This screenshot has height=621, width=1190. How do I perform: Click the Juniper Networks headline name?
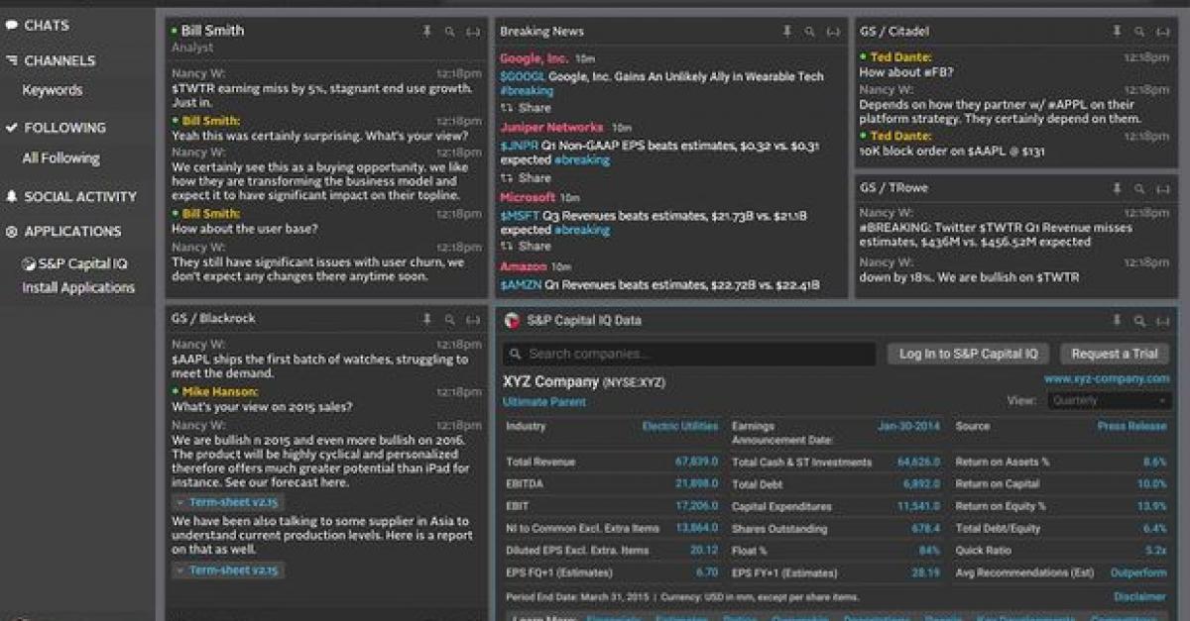[x=551, y=128]
